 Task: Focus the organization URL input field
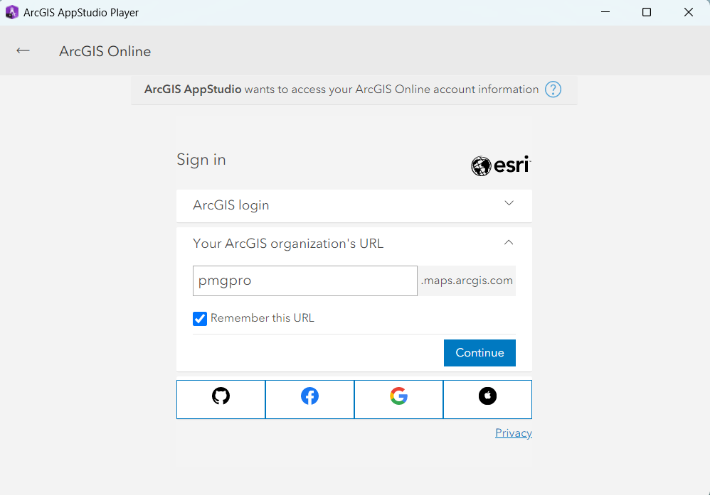(304, 281)
